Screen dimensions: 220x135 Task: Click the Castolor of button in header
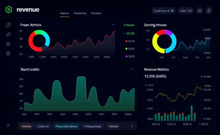coord(164,11)
